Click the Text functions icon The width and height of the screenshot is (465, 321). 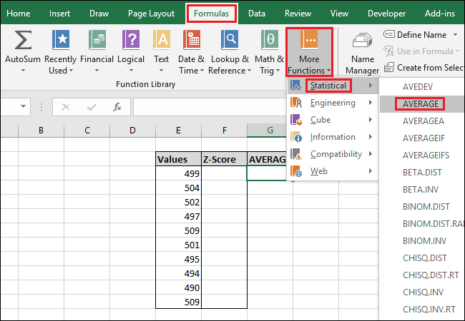pyautogui.click(x=162, y=40)
